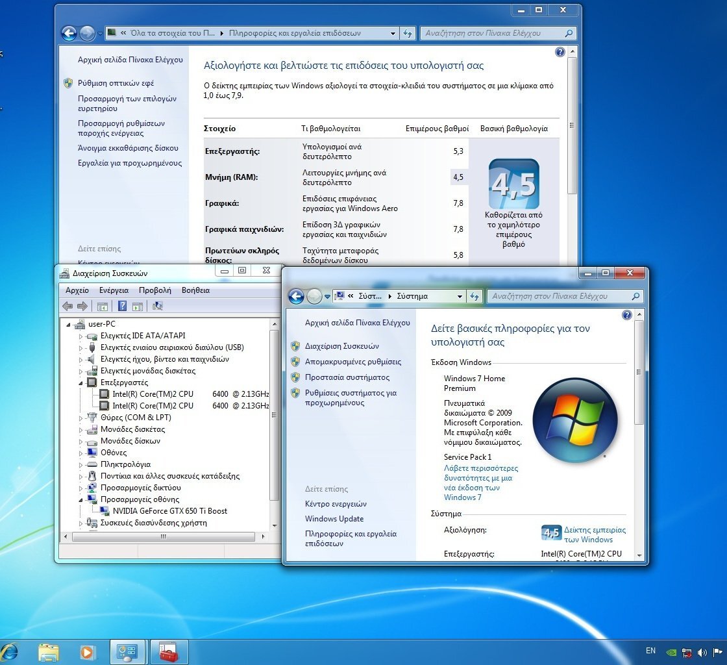Open the Βοήθεια menu
The height and width of the screenshot is (665, 727).
pyautogui.click(x=195, y=290)
